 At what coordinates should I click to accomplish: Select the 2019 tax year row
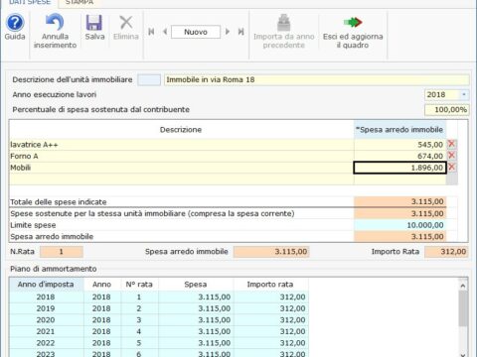tap(159, 308)
